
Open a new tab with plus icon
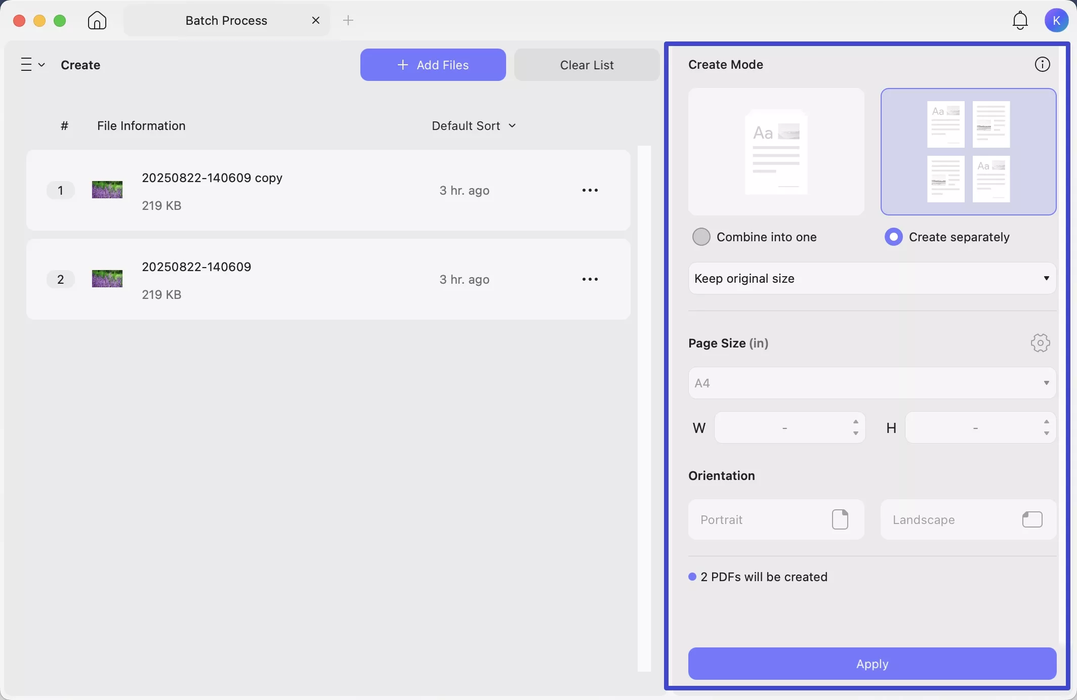point(348,21)
